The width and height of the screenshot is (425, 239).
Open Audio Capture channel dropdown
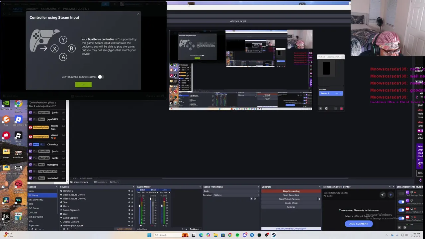click(x=170, y=192)
